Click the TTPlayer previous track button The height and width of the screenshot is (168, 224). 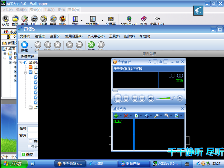[135, 98]
